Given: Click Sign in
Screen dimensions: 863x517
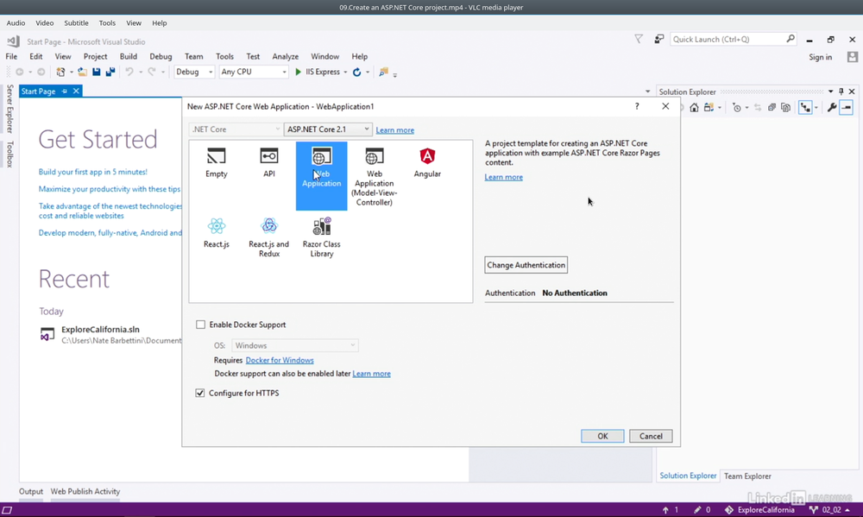Looking at the screenshot, I should [x=820, y=57].
